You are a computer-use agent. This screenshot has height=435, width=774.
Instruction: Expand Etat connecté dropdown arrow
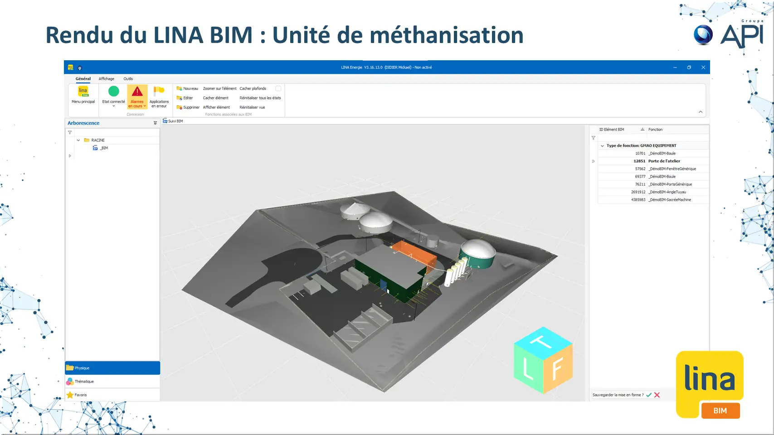point(114,106)
